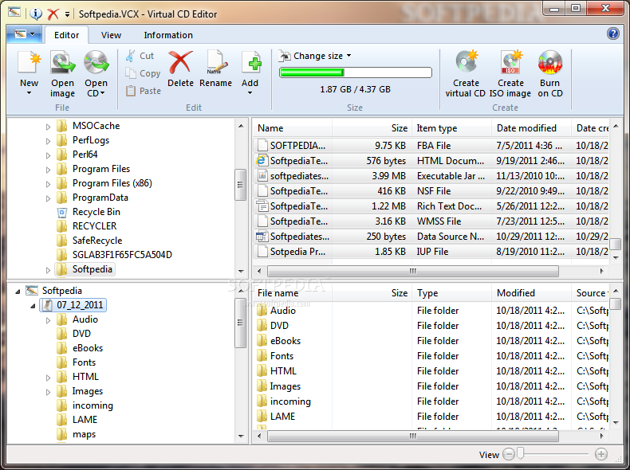Viewport: 630px width, 470px height.
Task: Click the red X quick access icon
Action: coord(53,14)
